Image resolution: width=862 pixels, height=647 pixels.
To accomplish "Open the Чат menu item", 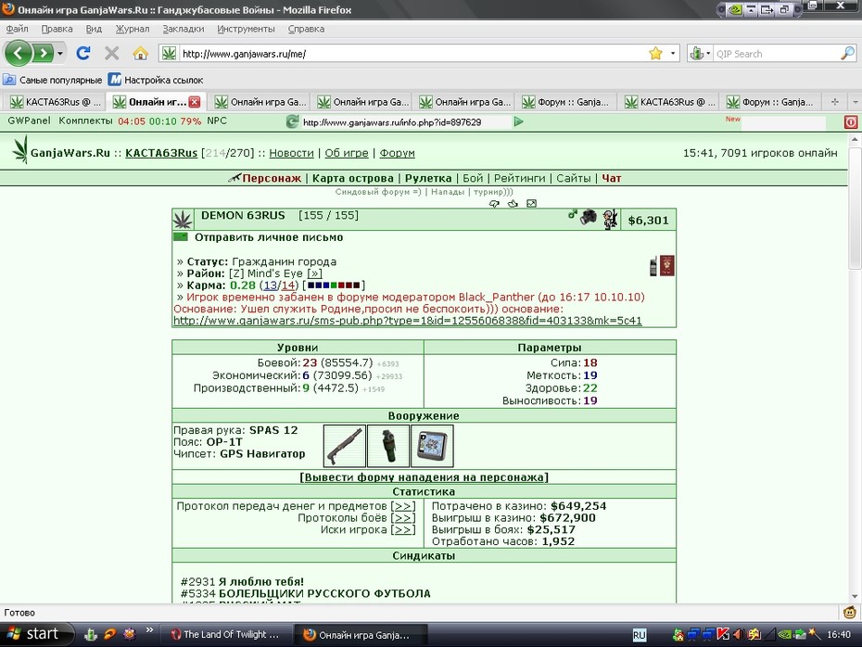I will click(612, 178).
